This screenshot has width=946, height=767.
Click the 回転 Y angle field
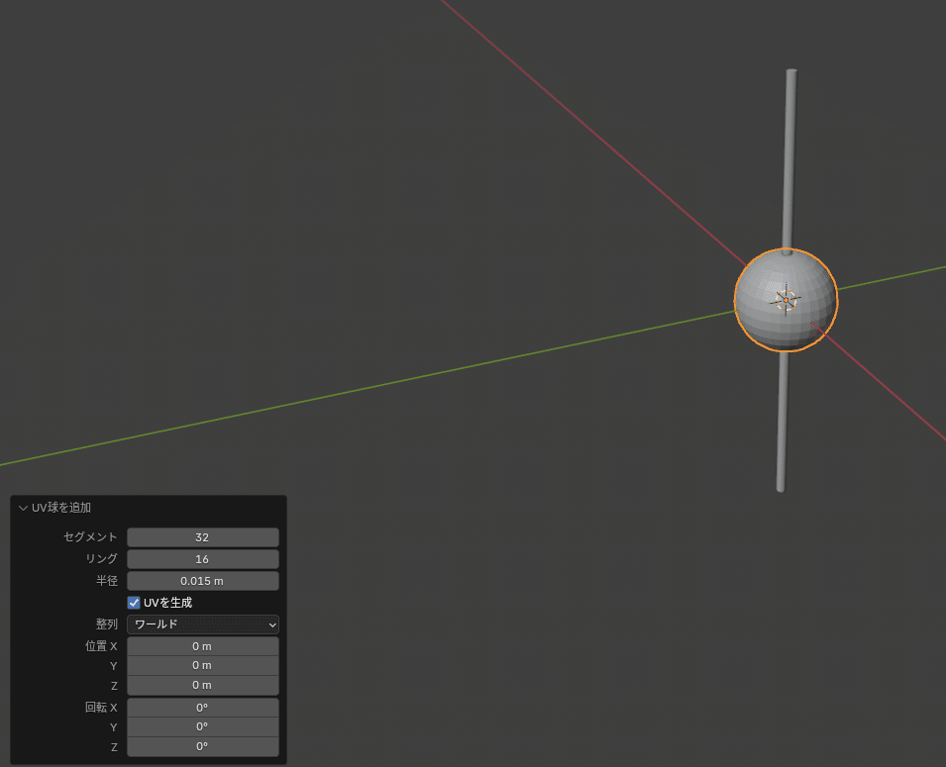(x=203, y=726)
